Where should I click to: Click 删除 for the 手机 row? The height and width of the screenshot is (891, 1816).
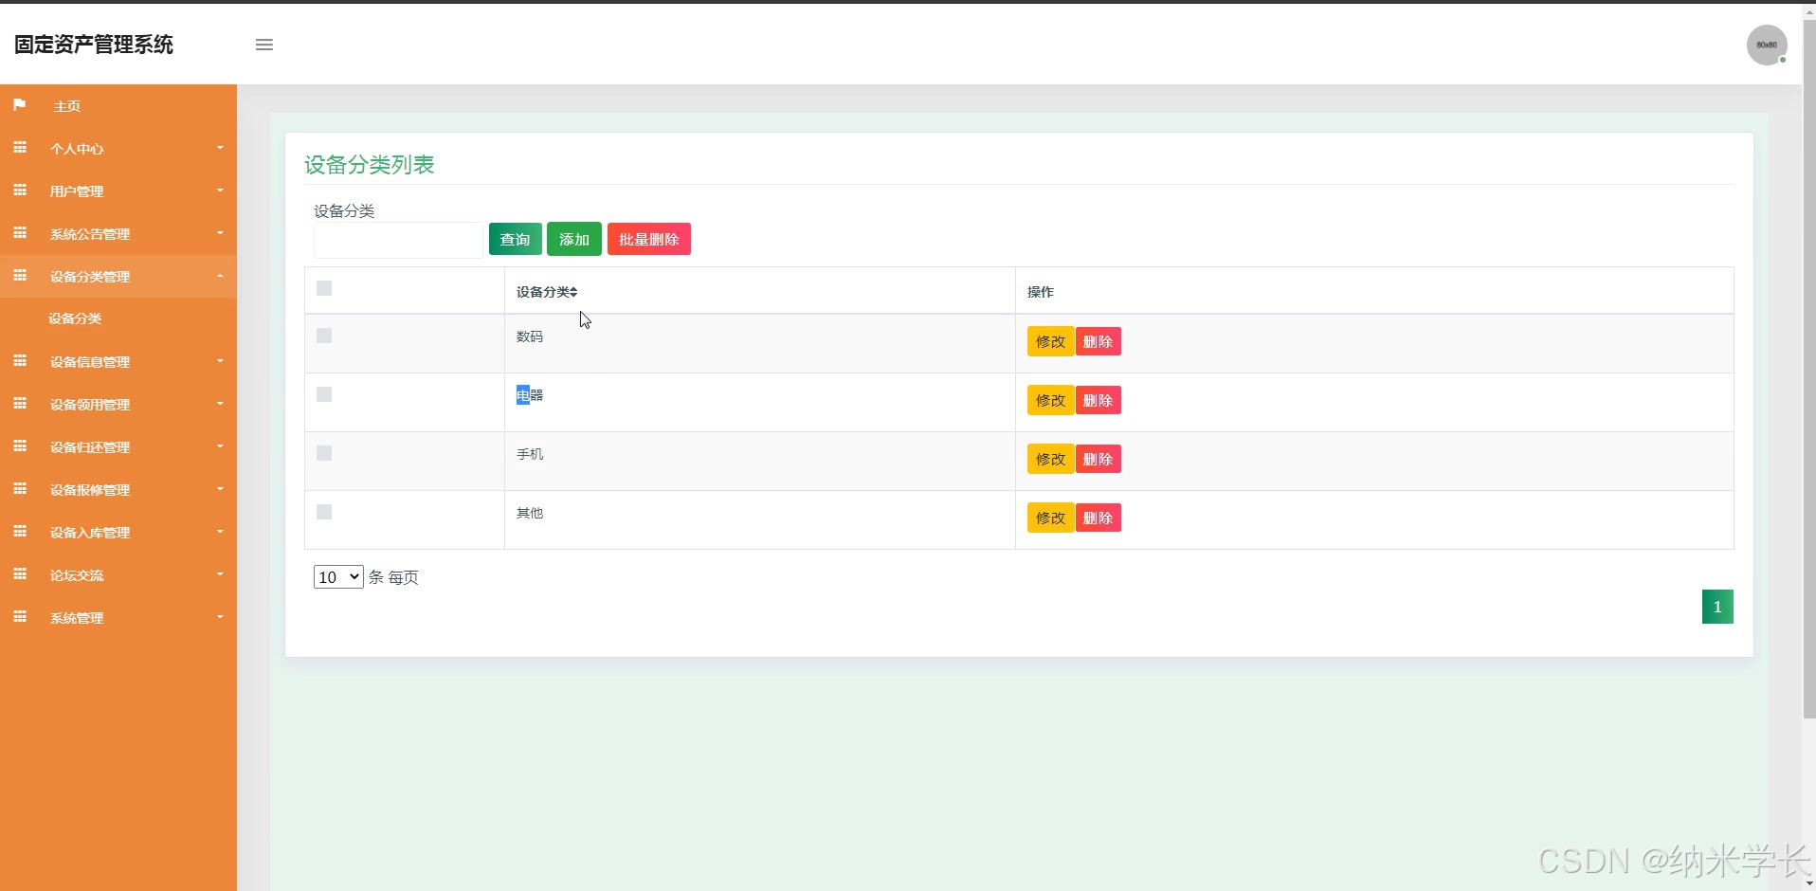pyautogui.click(x=1099, y=459)
